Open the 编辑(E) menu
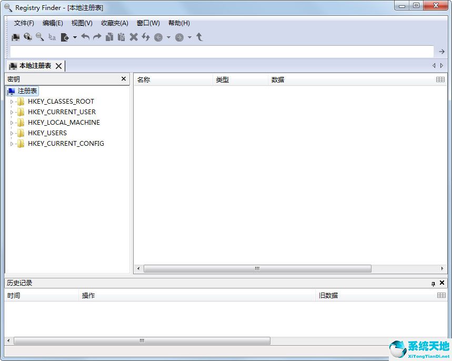This screenshot has height=361, width=452. pyautogui.click(x=53, y=23)
